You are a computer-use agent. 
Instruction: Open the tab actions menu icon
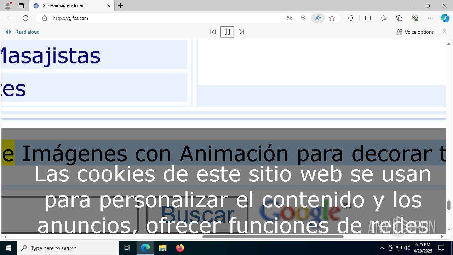(x=21, y=6)
